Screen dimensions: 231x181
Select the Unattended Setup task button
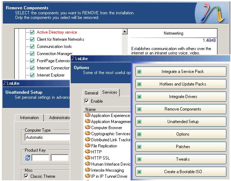pyautogui.click(x=181, y=122)
